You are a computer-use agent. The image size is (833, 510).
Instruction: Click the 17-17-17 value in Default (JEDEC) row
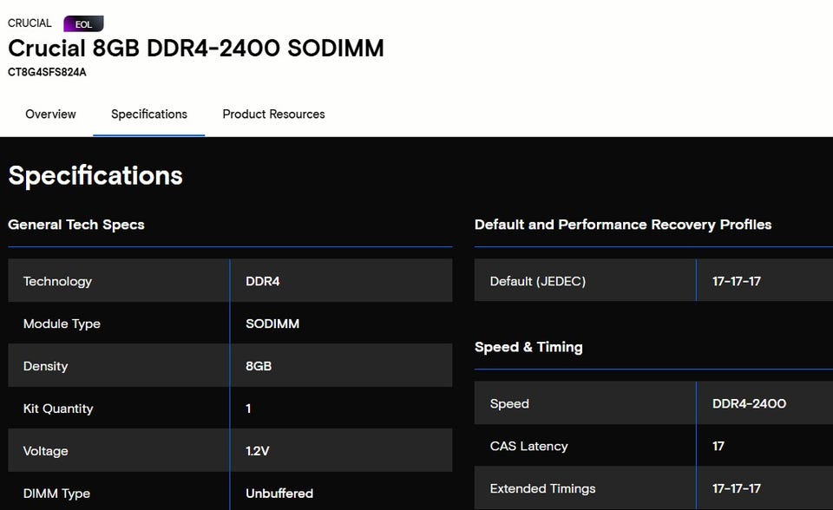point(737,281)
